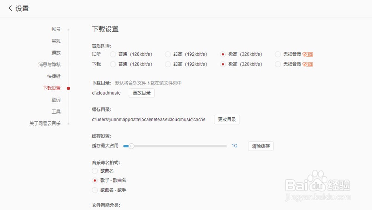This screenshot has height=210, width=372.
Task: Click the 1G cache size value
Action: [x=234, y=146]
